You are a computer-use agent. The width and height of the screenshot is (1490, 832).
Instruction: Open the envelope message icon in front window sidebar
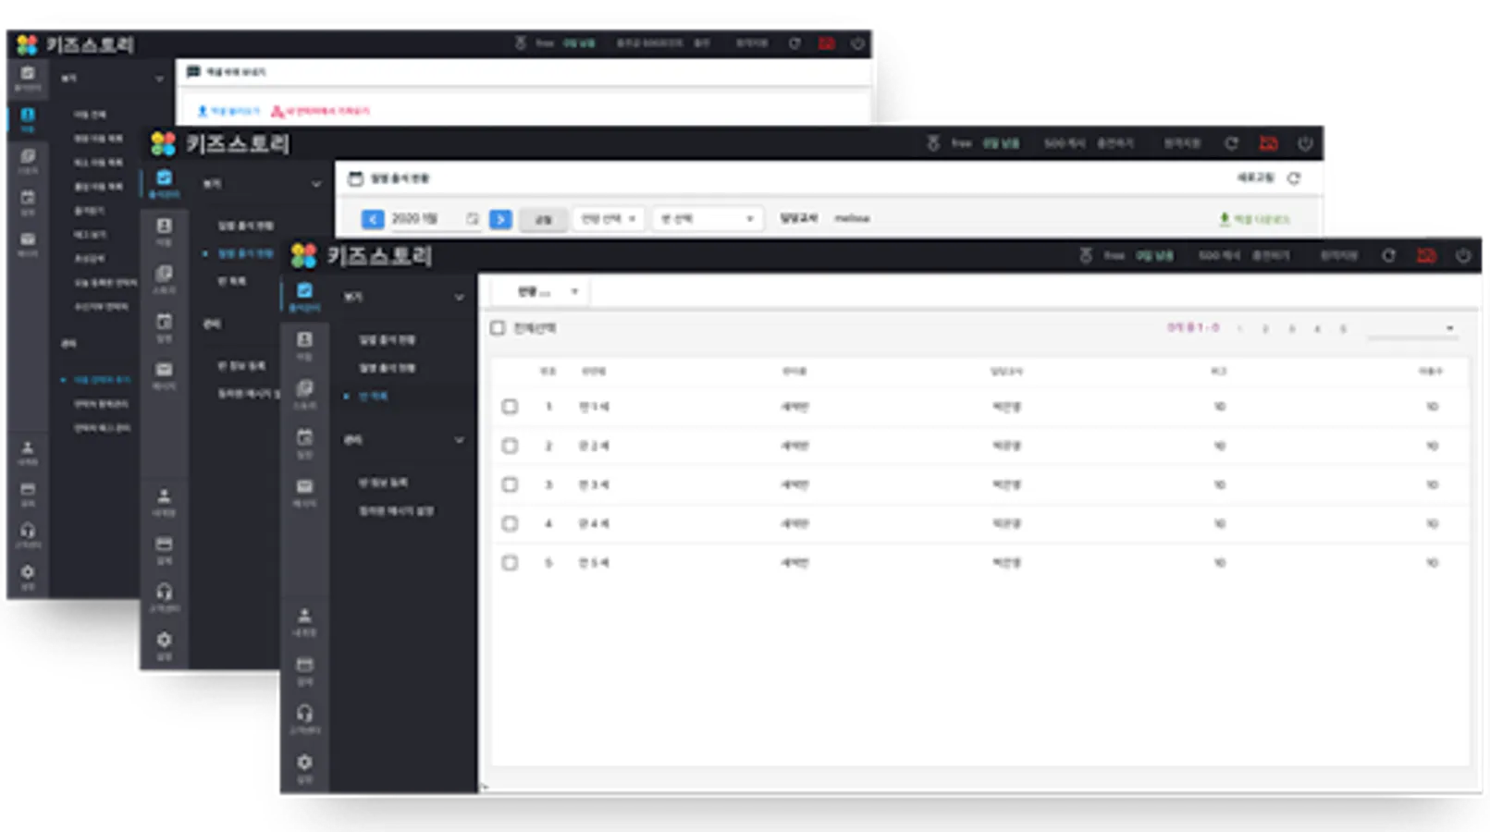click(x=304, y=486)
